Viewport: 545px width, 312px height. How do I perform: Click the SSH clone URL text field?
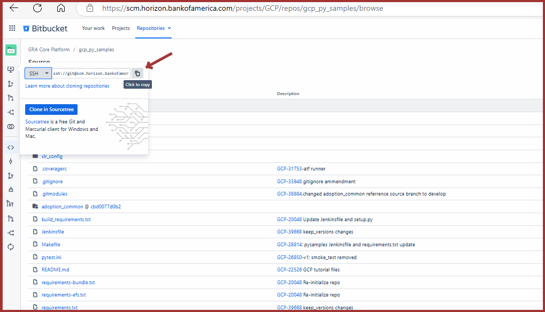pyautogui.click(x=91, y=73)
